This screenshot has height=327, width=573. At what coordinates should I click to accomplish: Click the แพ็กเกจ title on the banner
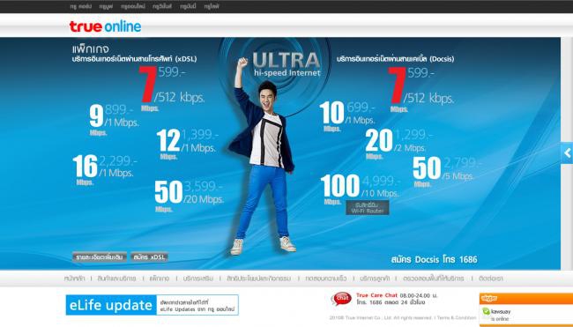[90, 49]
